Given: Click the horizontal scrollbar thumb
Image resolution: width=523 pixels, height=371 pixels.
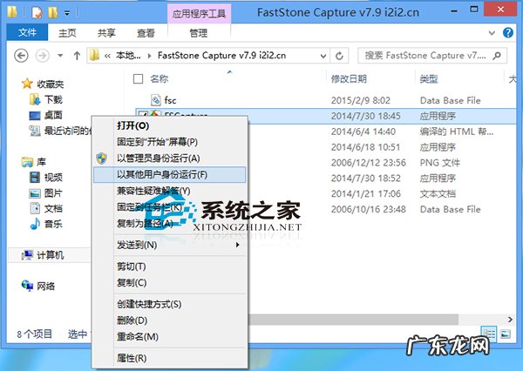Looking at the screenshot, I should pyautogui.click(x=354, y=320).
